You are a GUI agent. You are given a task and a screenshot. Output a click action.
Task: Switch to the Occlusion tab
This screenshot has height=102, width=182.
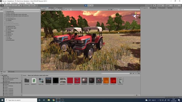pyautogui.click(x=162, y=8)
